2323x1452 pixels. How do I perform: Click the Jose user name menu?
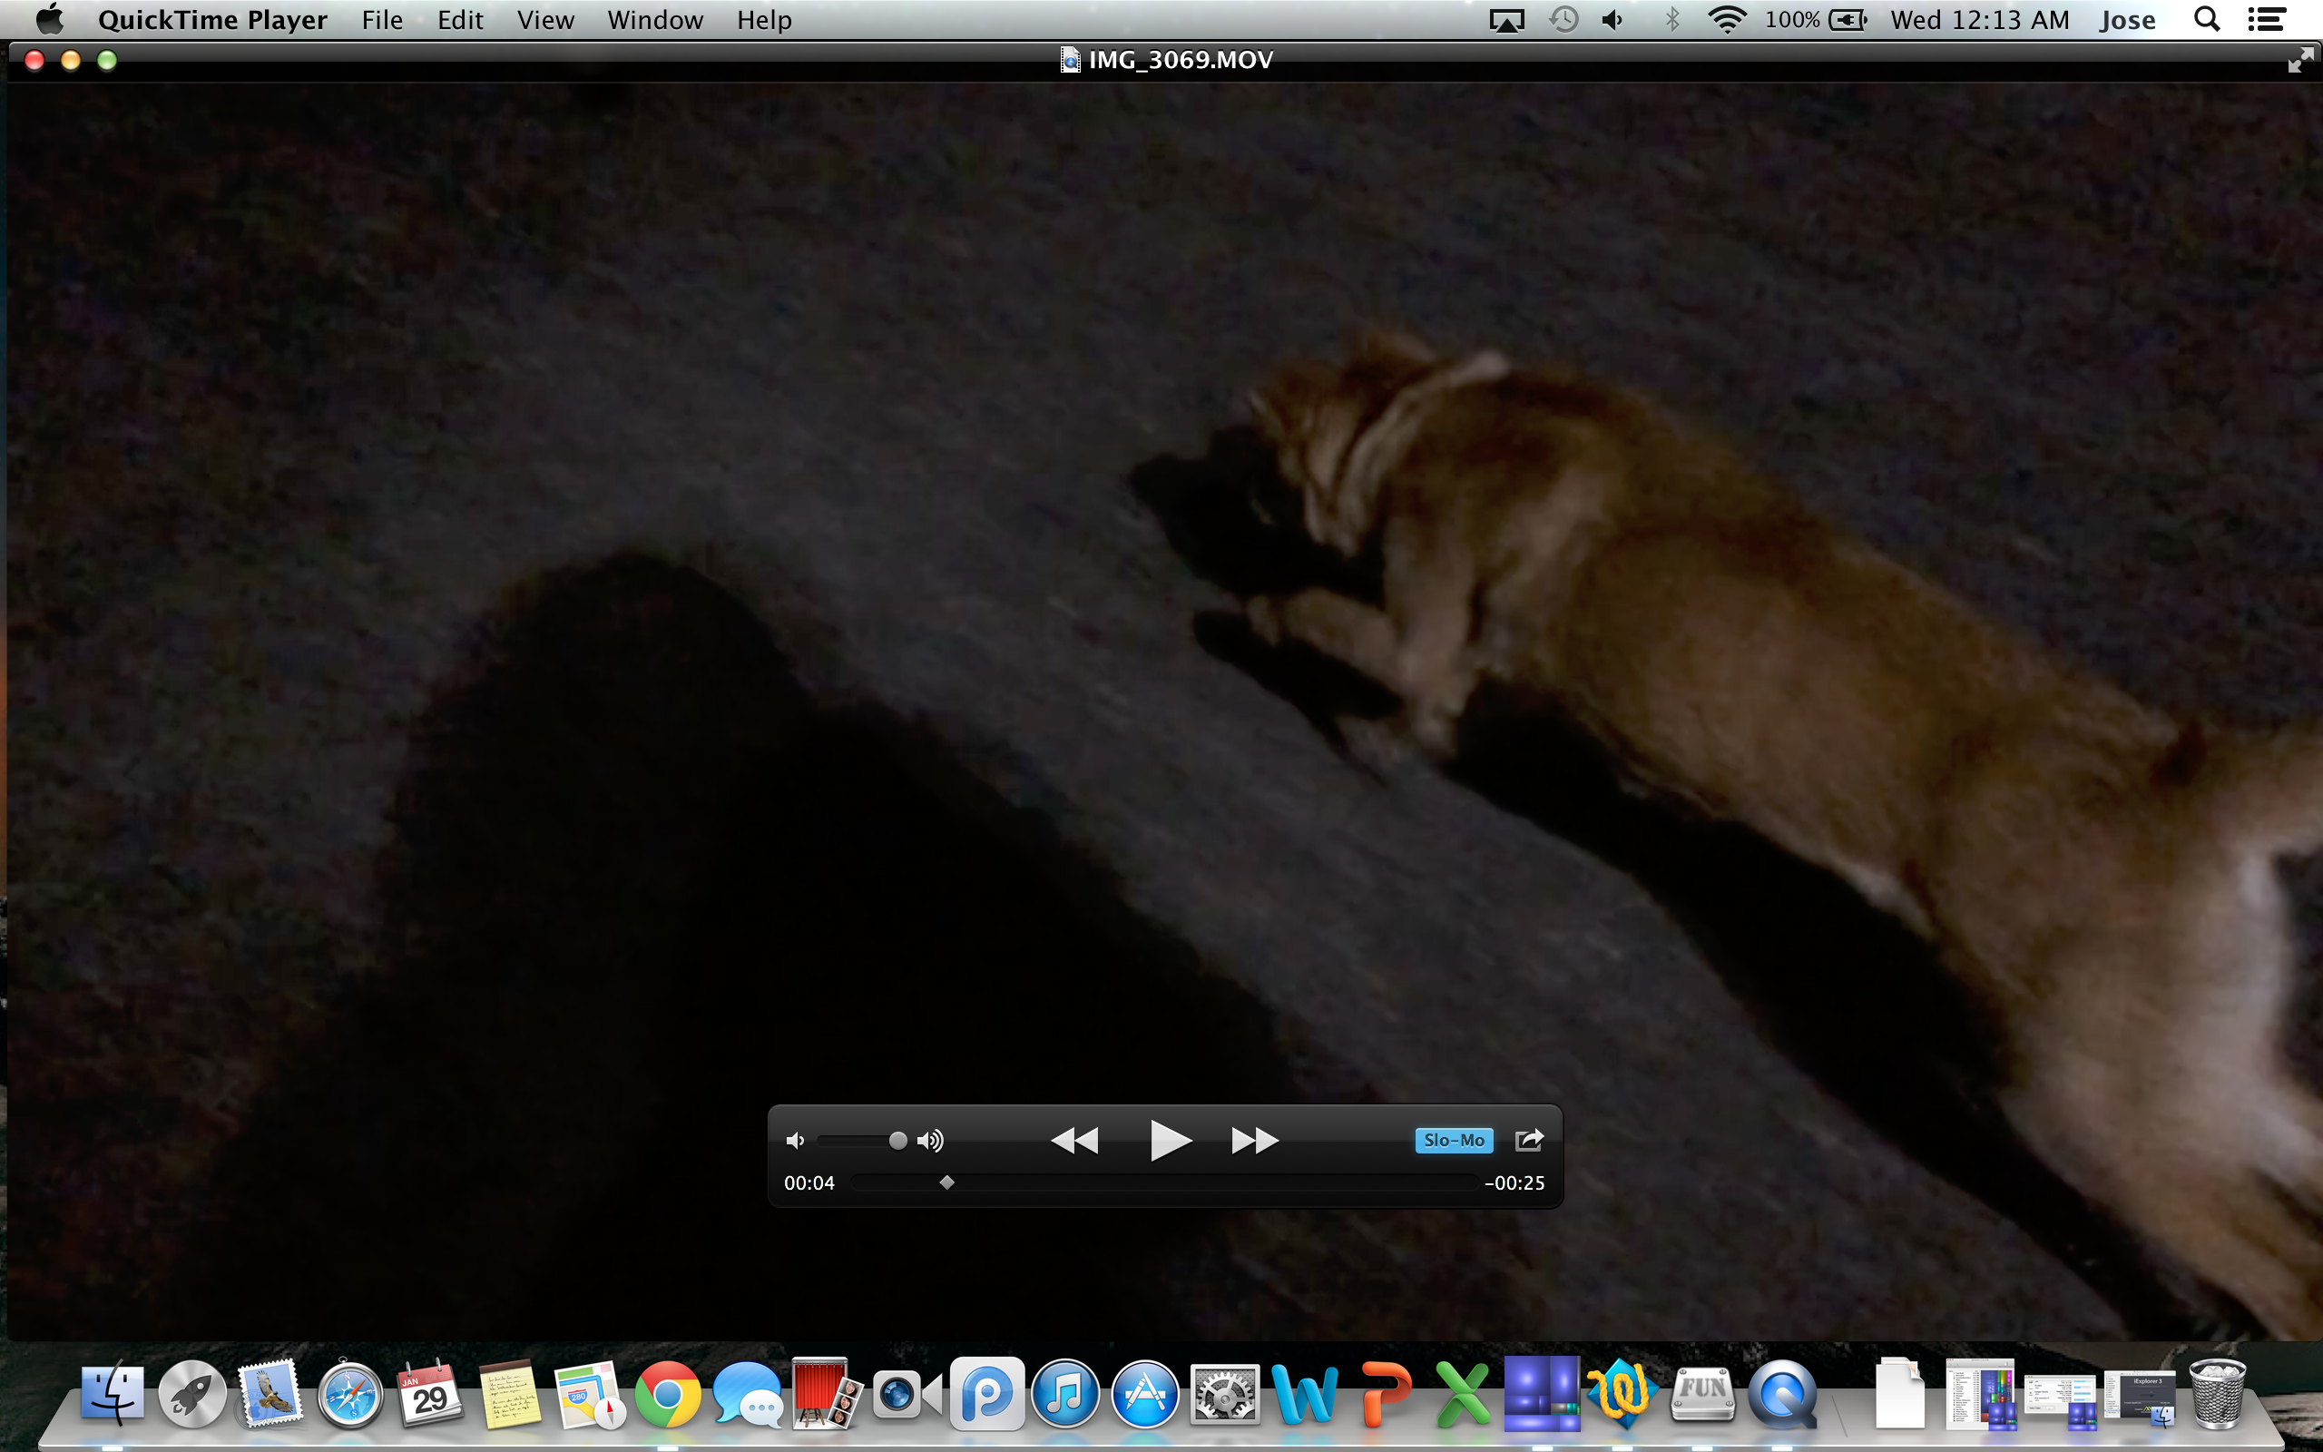click(2126, 20)
